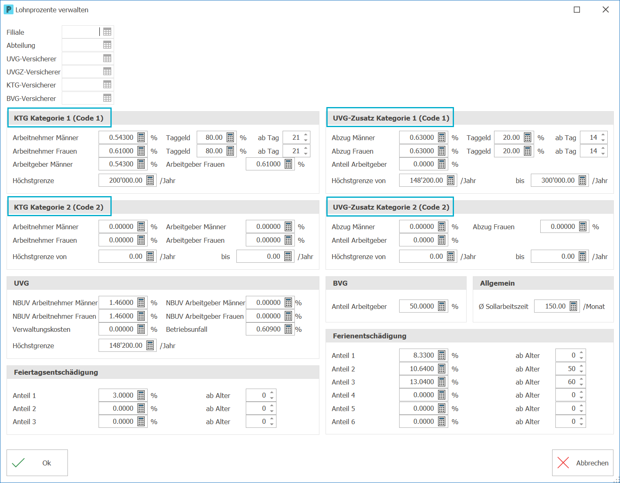This screenshot has height=483, width=620.
Task: Open calculator for UVG-Zusatz 2 Abzug Frauen
Action: click(x=582, y=227)
